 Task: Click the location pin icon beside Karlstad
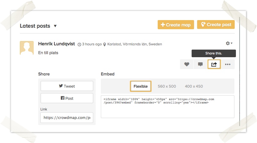(105, 44)
